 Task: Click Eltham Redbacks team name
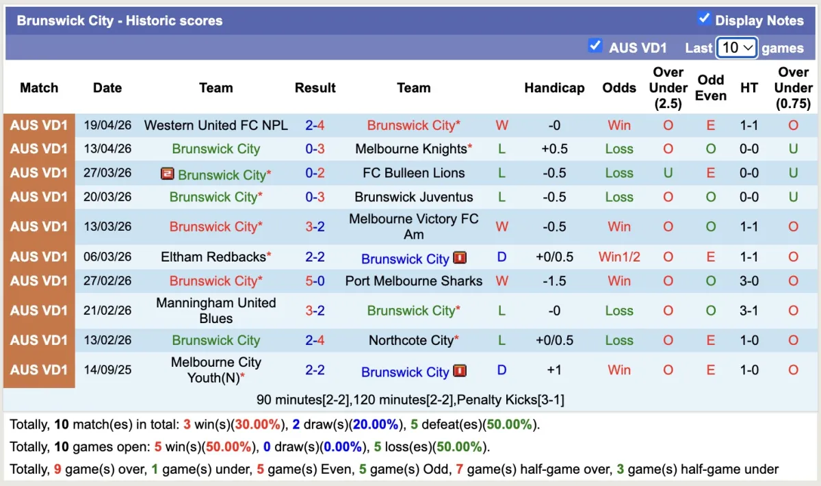213,257
